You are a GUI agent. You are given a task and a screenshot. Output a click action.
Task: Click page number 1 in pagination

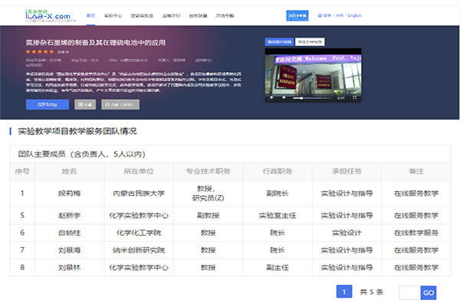click(345, 292)
